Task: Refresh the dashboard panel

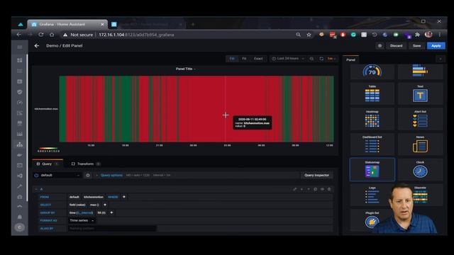Action: (x=321, y=59)
